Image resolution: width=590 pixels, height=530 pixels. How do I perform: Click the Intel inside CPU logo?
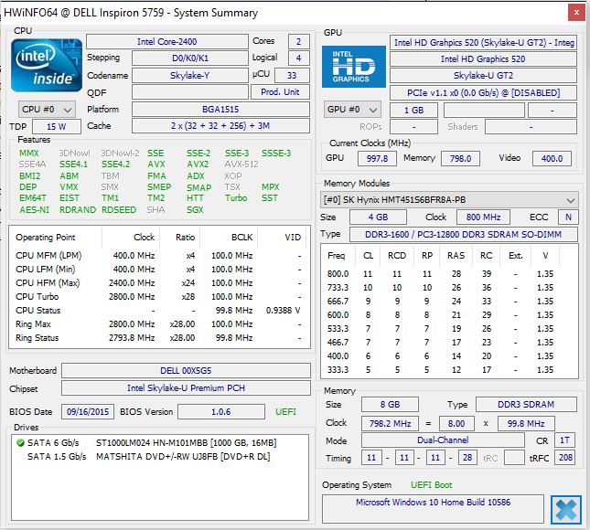47,66
